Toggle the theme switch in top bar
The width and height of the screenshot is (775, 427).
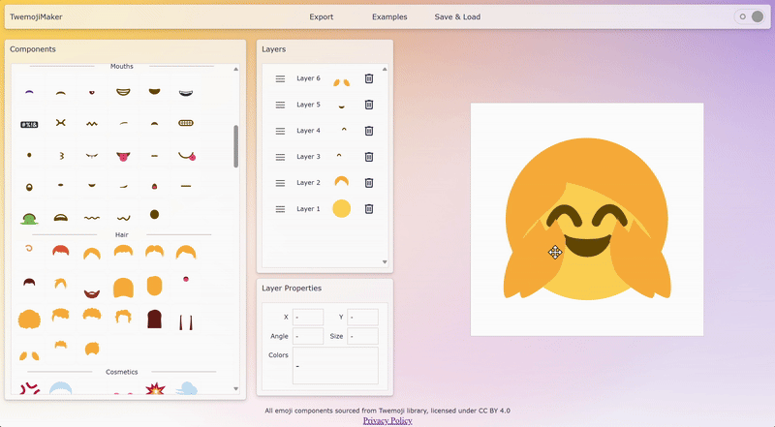(x=748, y=16)
